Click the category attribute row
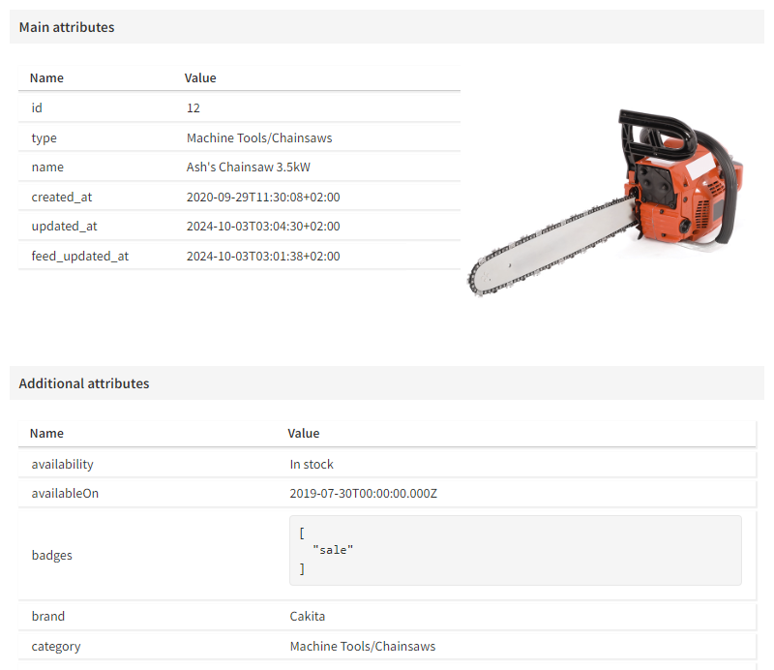Screen dimensions: 774x670 [x=56, y=646]
